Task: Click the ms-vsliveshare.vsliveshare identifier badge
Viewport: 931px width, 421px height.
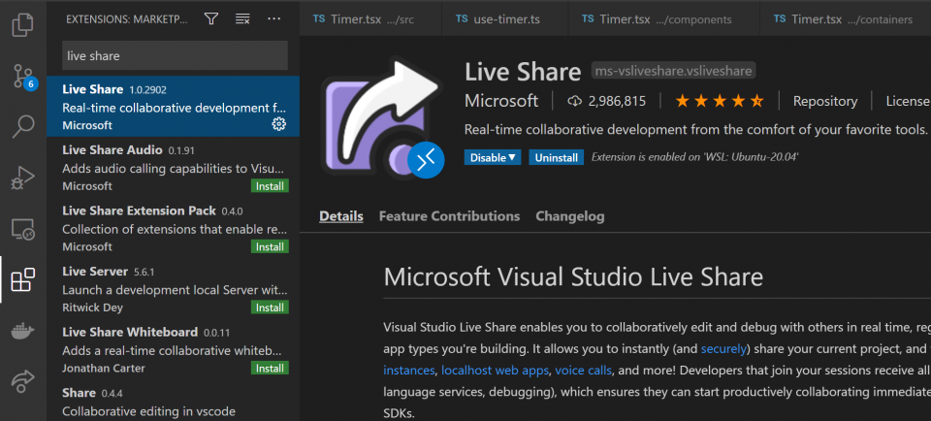Action: click(673, 71)
